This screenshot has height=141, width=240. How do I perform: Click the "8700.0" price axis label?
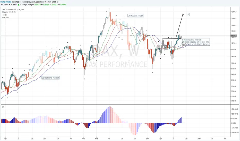click(233, 69)
